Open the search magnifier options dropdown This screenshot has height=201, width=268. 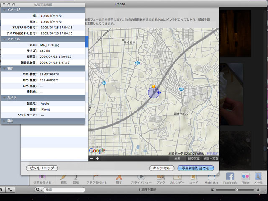pos(39,190)
